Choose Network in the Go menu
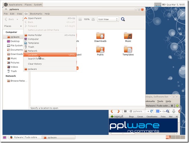Screen dimensions: 189x143 click(x=50, y=51)
